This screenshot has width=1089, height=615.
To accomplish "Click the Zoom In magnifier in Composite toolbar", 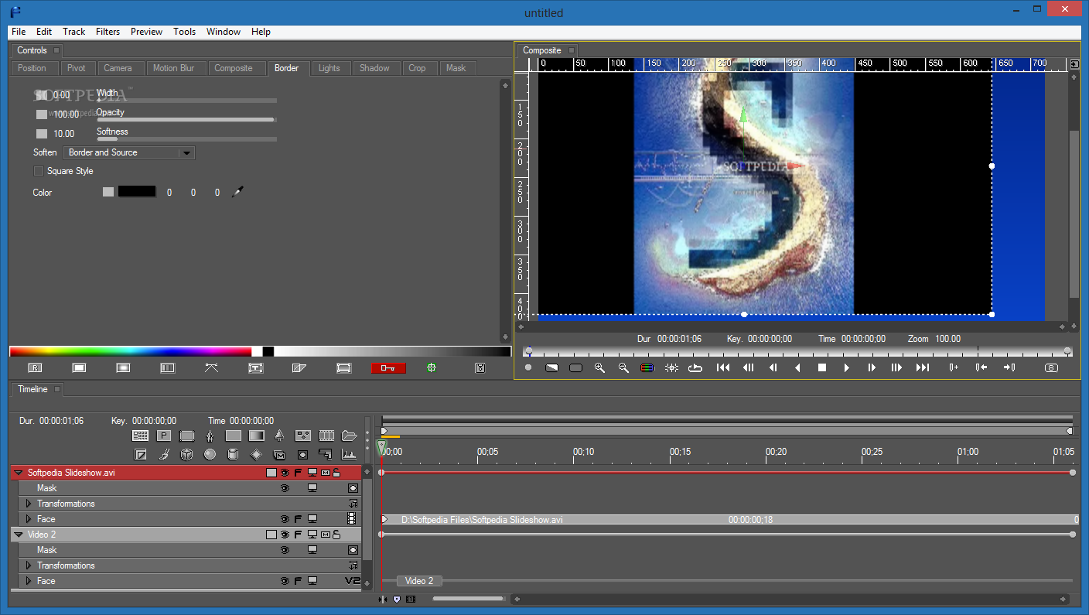I will (599, 368).
